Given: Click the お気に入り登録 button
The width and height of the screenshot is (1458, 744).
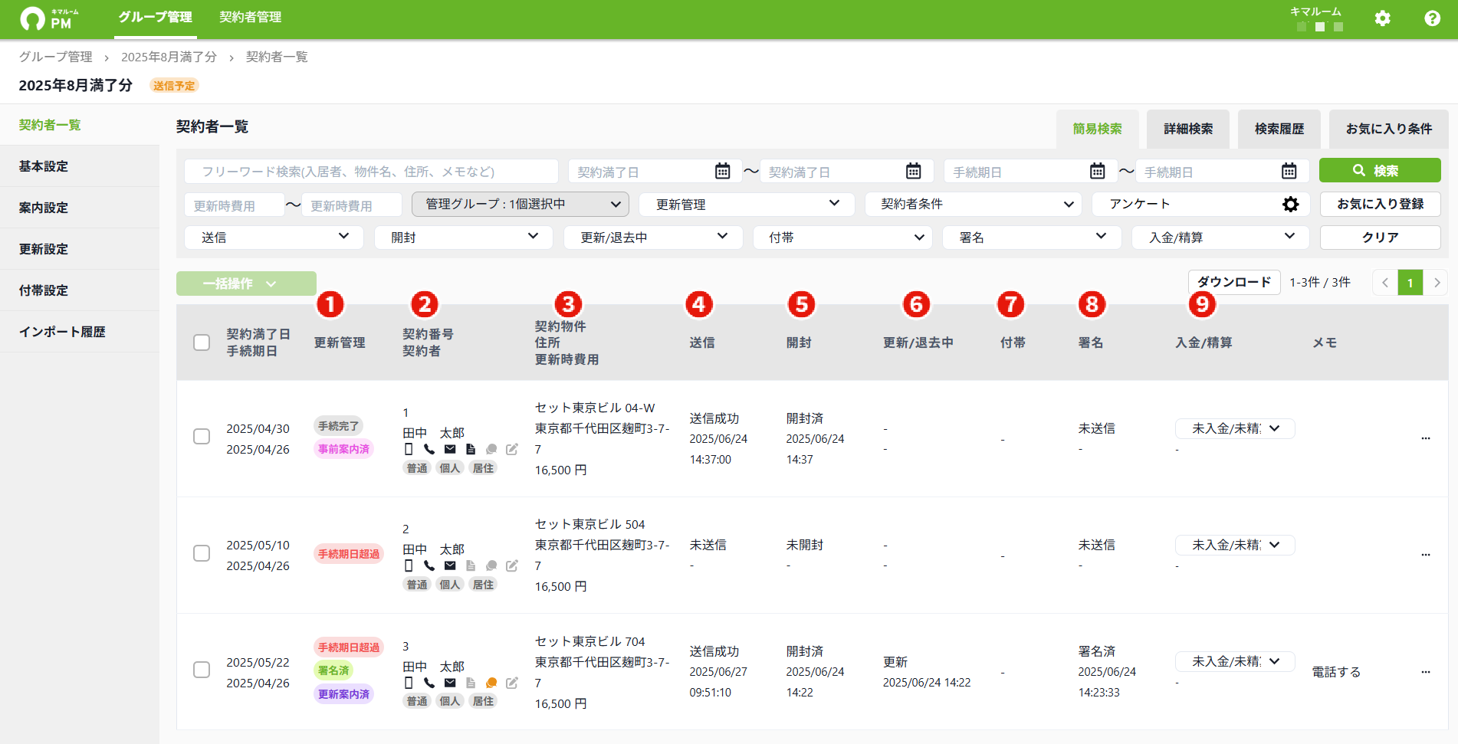Looking at the screenshot, I should [x=1380, y=204].
